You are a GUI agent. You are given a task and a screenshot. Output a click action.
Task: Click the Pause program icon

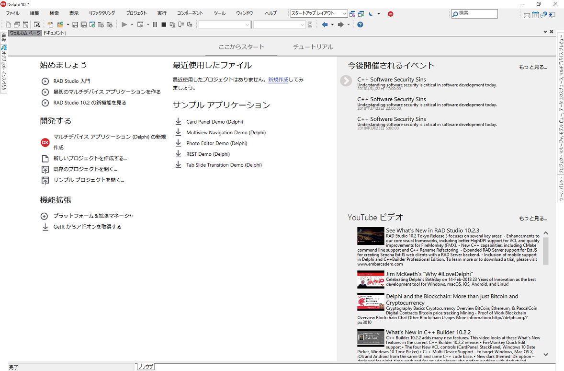click(x=155, y=24)
